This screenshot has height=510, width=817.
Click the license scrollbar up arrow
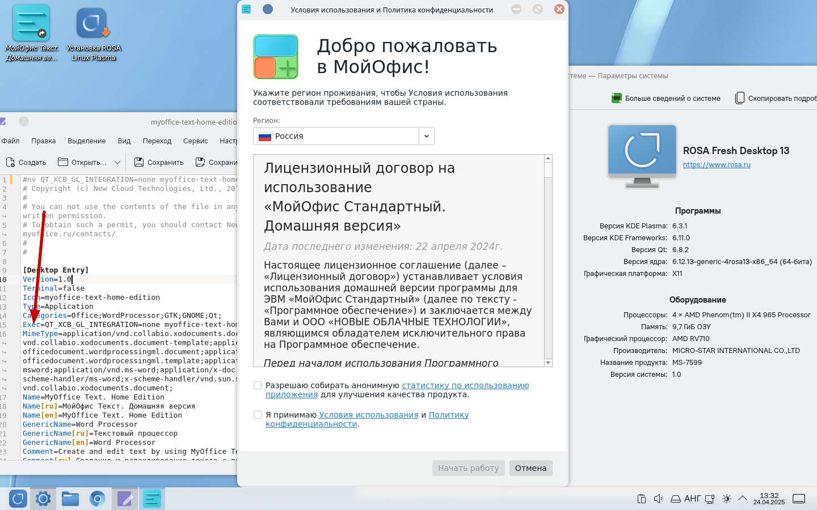(x=548, y=159)
